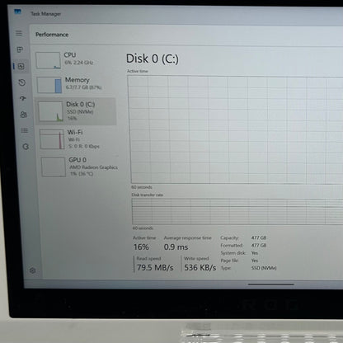Select the Performance page sidebar icon

coord(21,66)
